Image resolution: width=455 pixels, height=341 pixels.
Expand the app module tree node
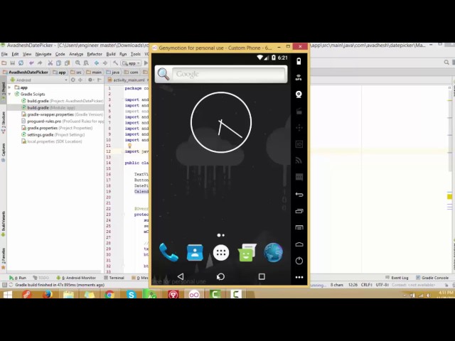[x=9, y=87]
